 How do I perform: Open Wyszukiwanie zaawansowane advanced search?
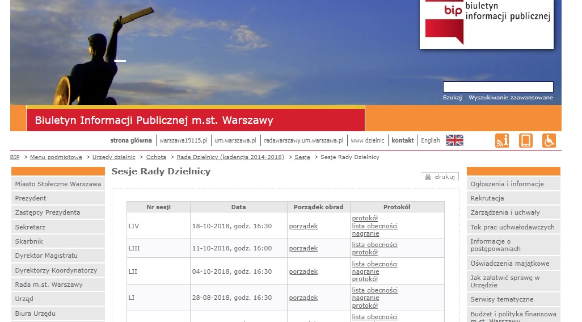[511, 97]
